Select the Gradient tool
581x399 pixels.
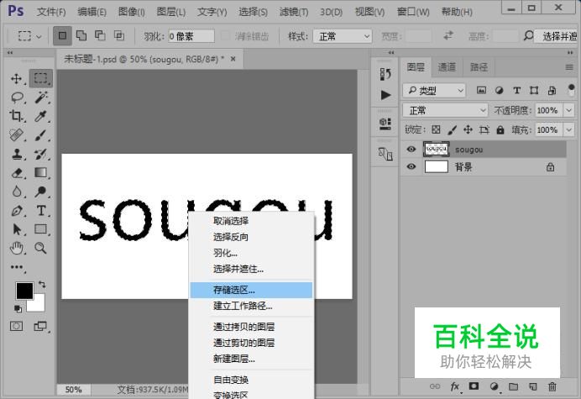(41, 173)
